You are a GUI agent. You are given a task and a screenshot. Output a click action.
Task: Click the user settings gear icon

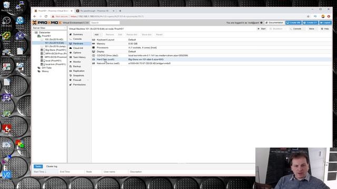tap(261, 23)
